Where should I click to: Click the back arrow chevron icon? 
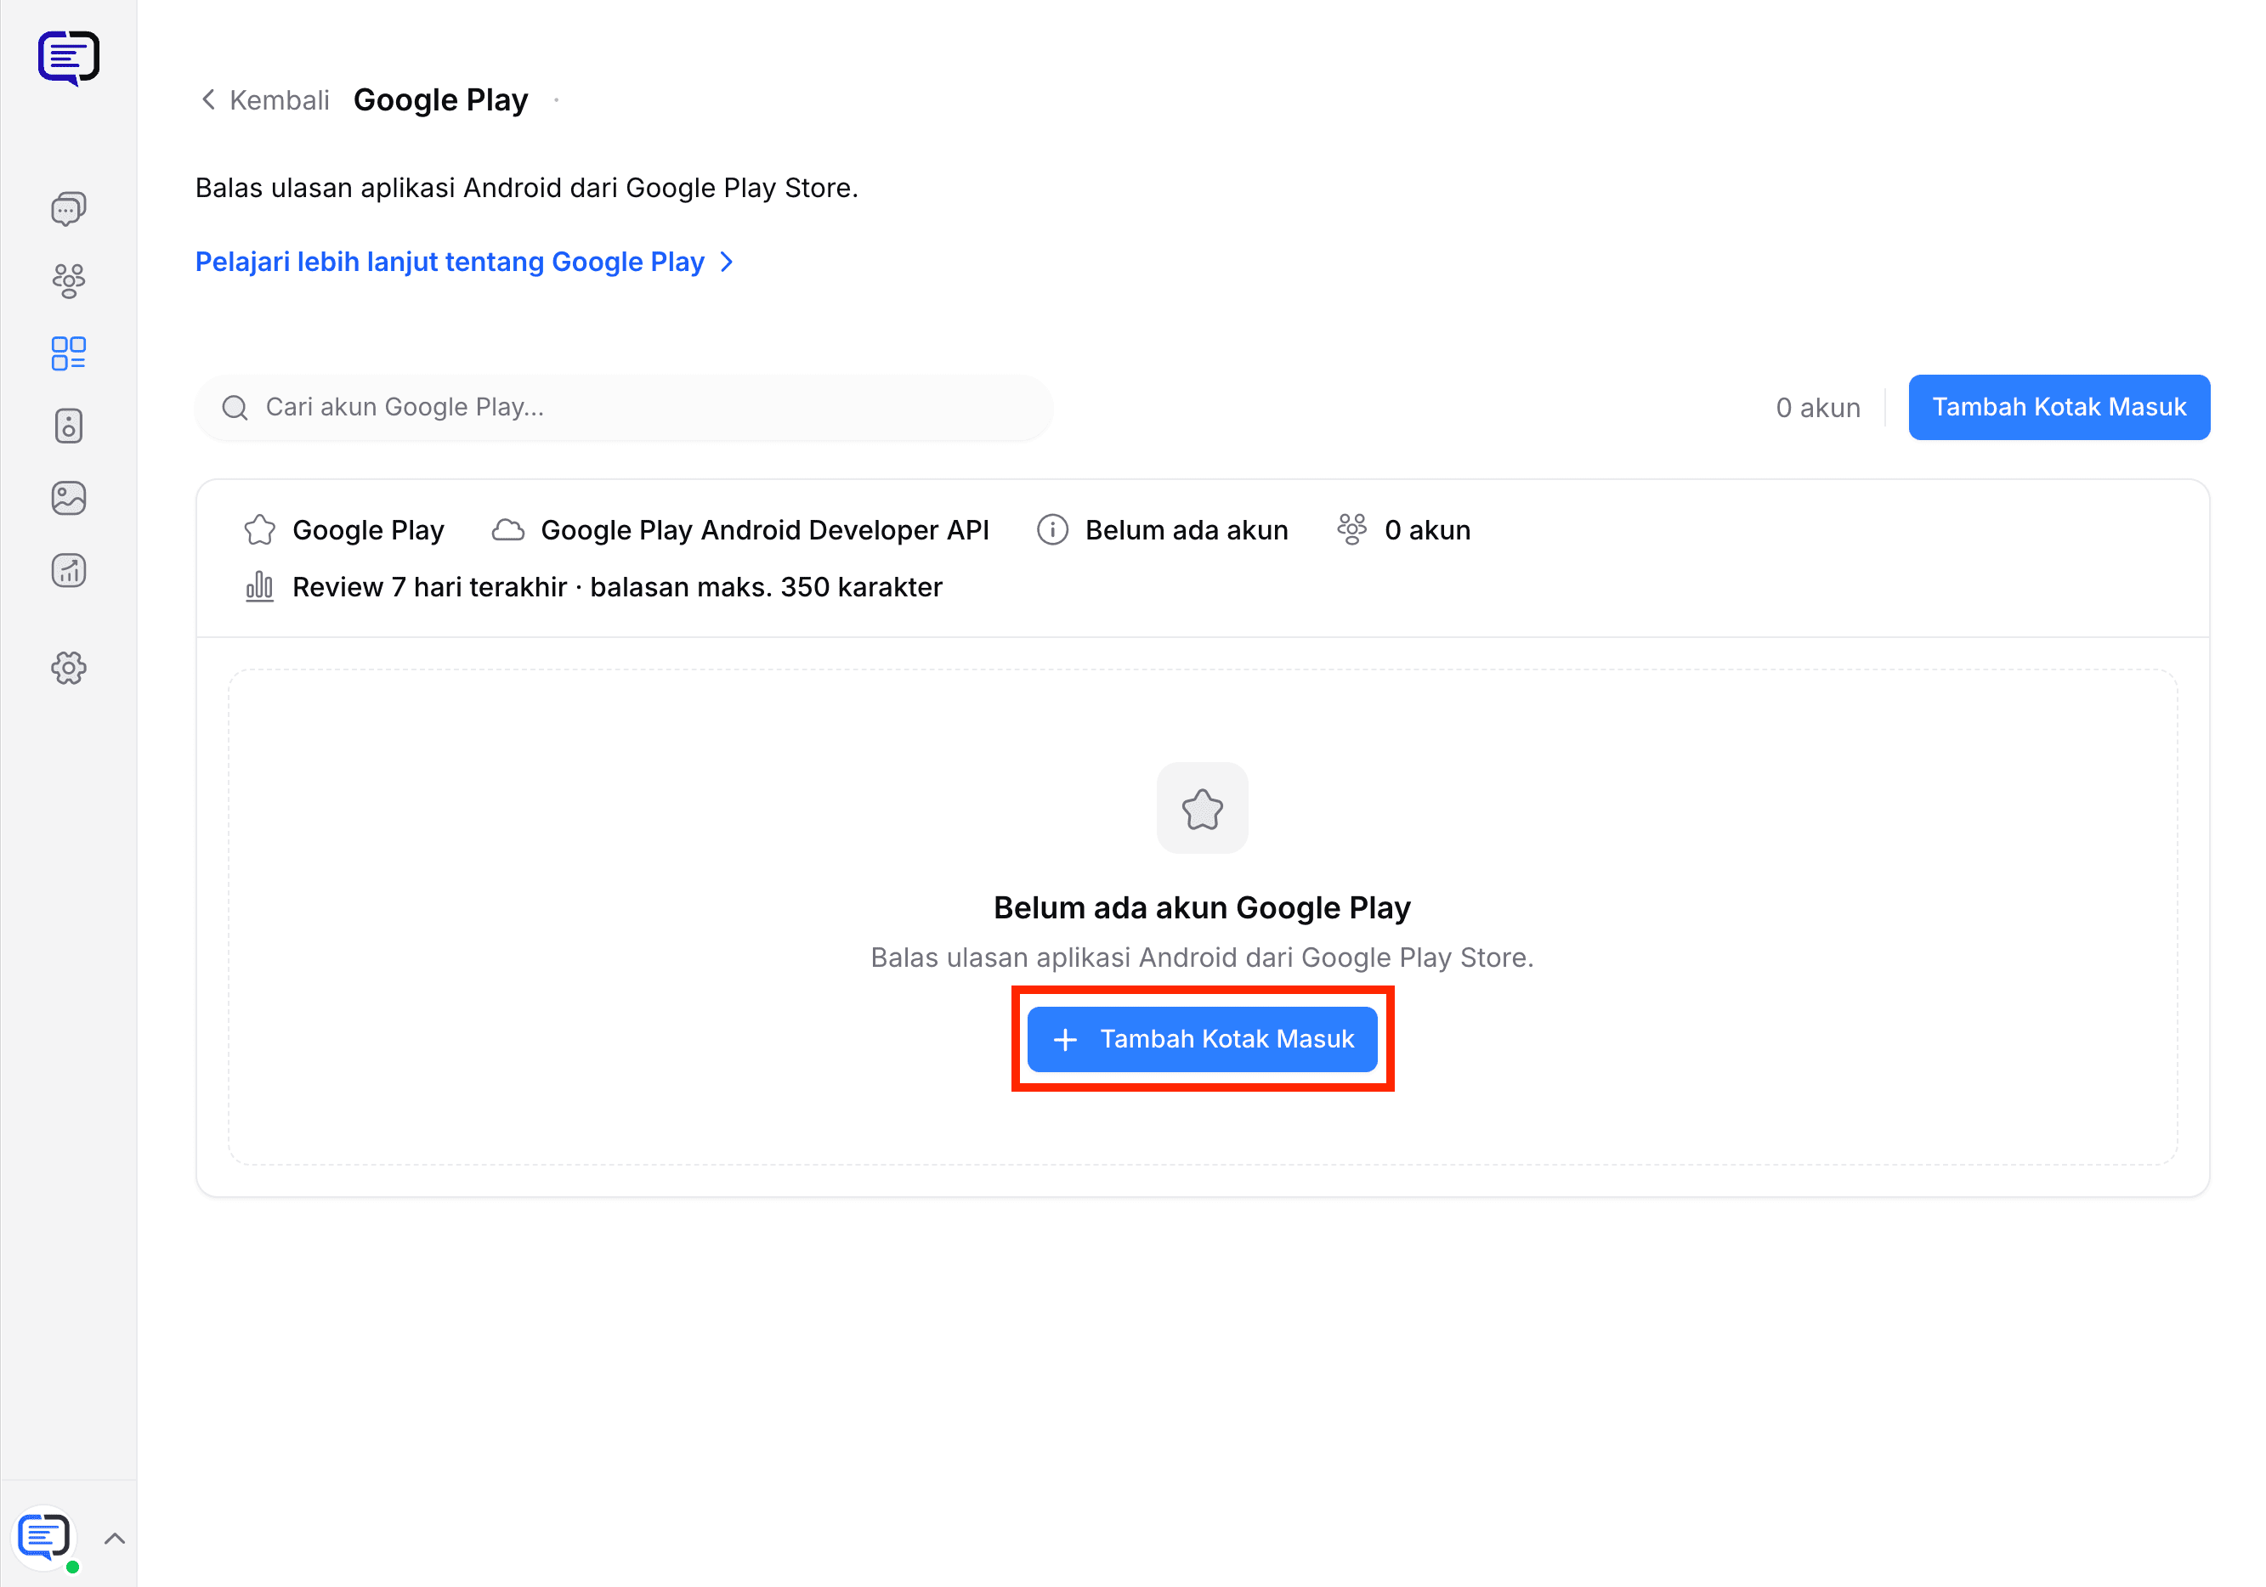(x=207, y=99)
